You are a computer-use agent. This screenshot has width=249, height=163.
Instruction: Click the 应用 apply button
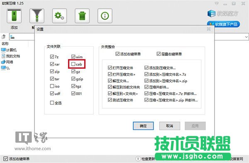pos(195,126)
